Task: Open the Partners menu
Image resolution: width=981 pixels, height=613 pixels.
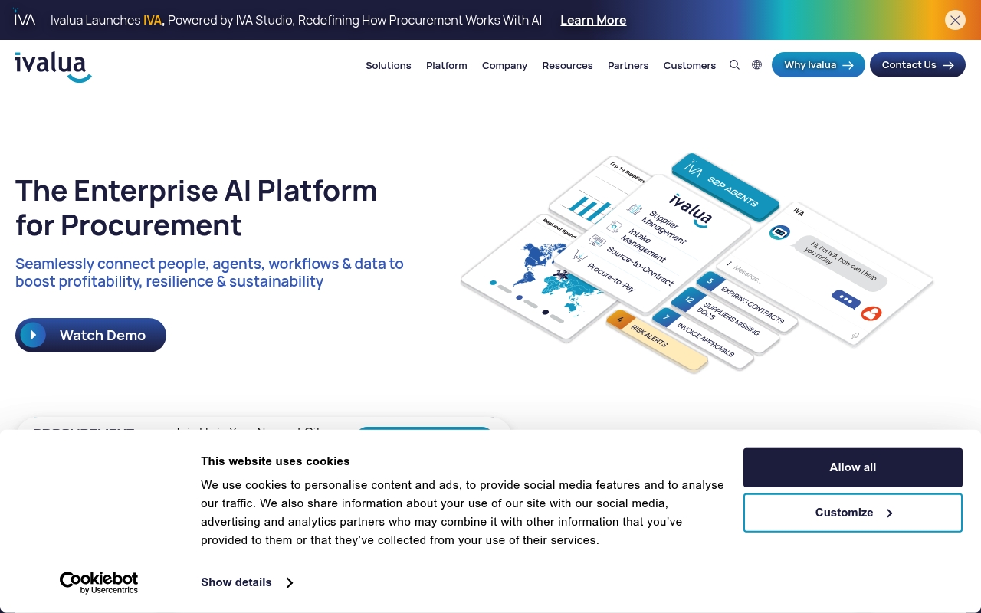Action: [628, 65]
